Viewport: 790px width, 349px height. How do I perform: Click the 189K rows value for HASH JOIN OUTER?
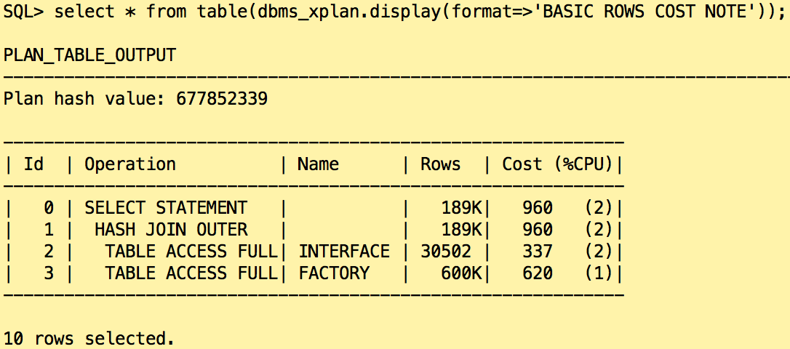coord(461,230)
